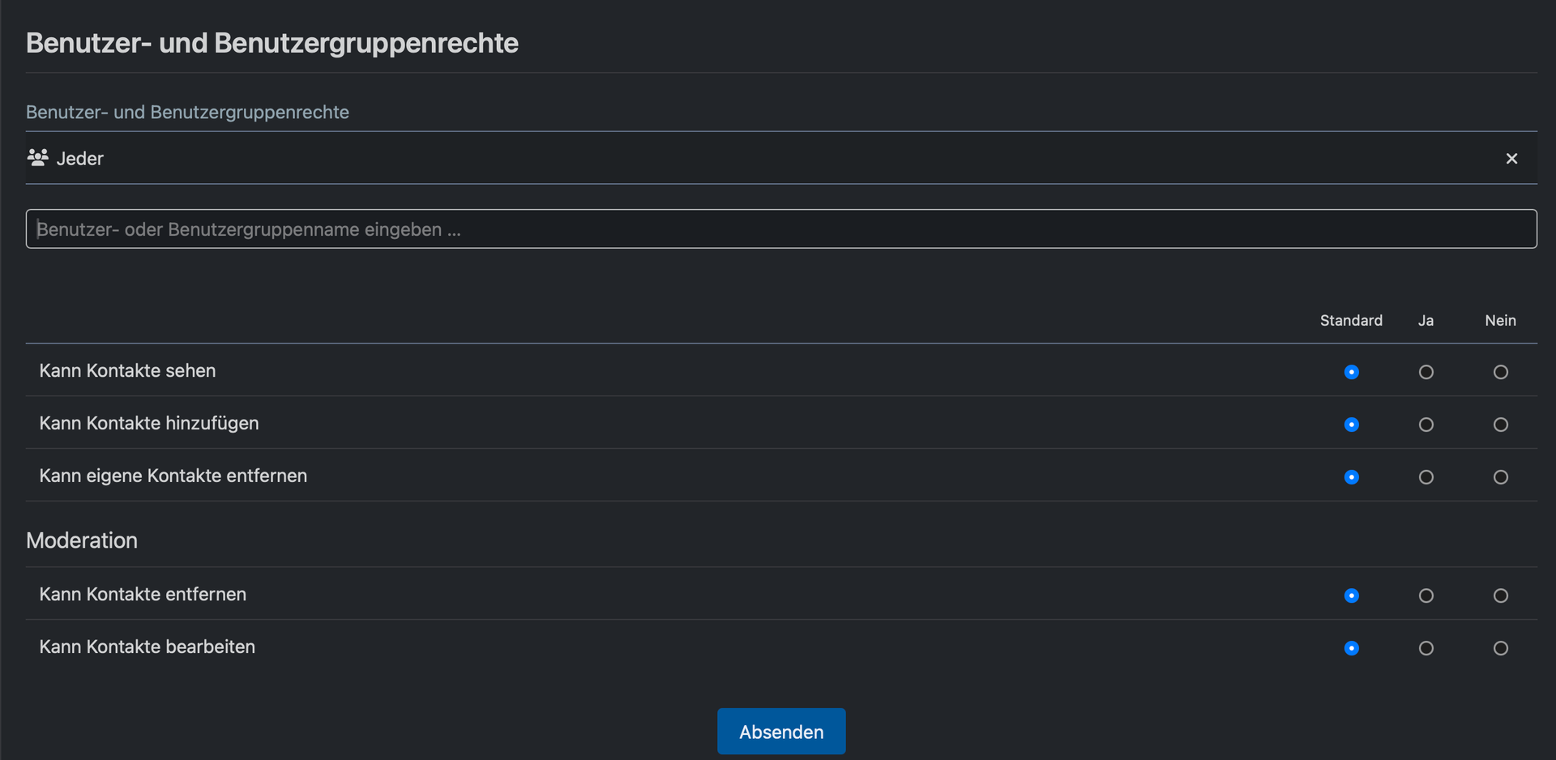Set 'Kann Kontakte bearbeiten' to Ja
Image resolution: width=1556 pixels, height=760 pixels.
tap(1426, 648)
